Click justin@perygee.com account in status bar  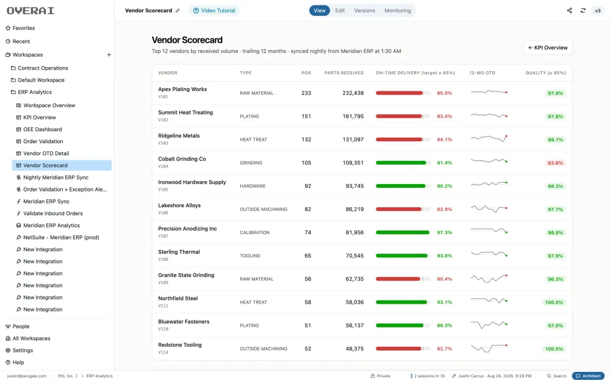pos(26,376)
